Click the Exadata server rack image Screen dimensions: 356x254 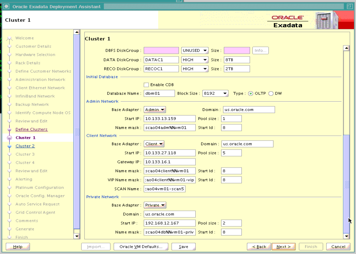[327, 20]
